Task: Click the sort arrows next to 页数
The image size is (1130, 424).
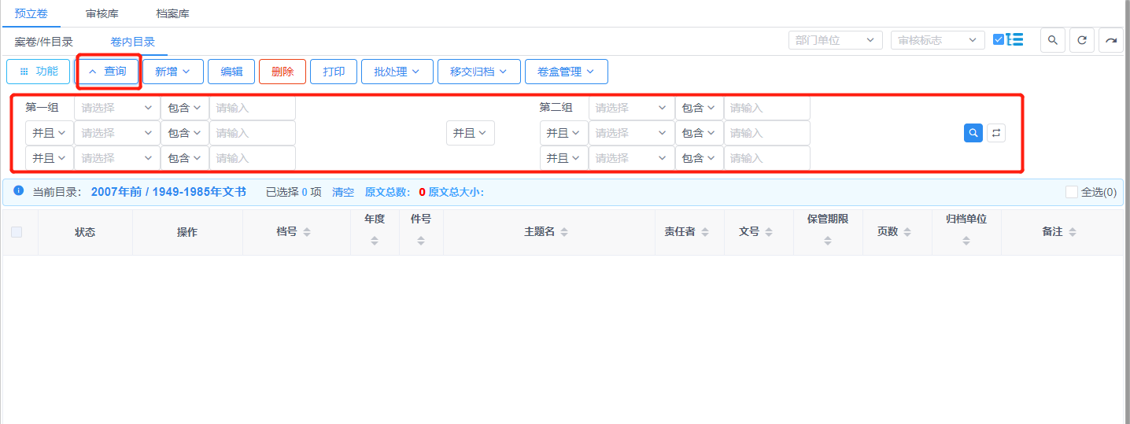Action: [907, 232]
